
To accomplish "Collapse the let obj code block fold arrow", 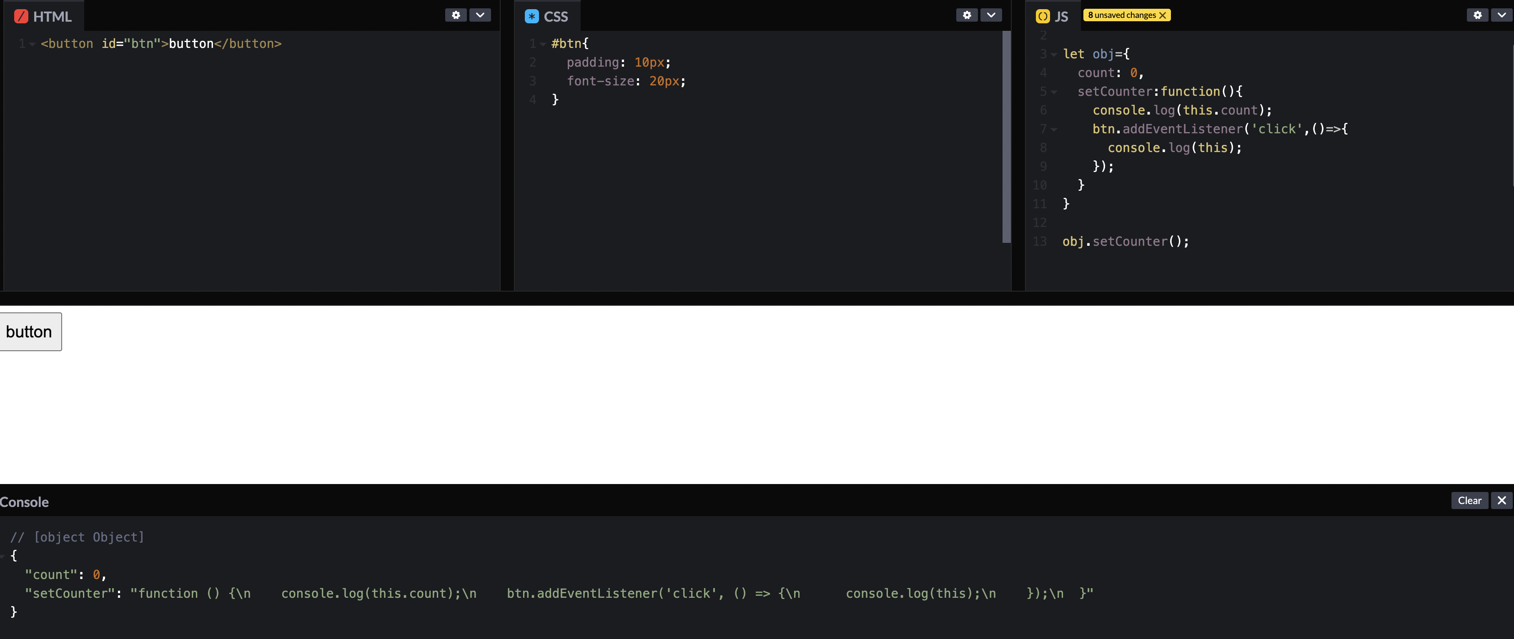I will click(1054, 55).
